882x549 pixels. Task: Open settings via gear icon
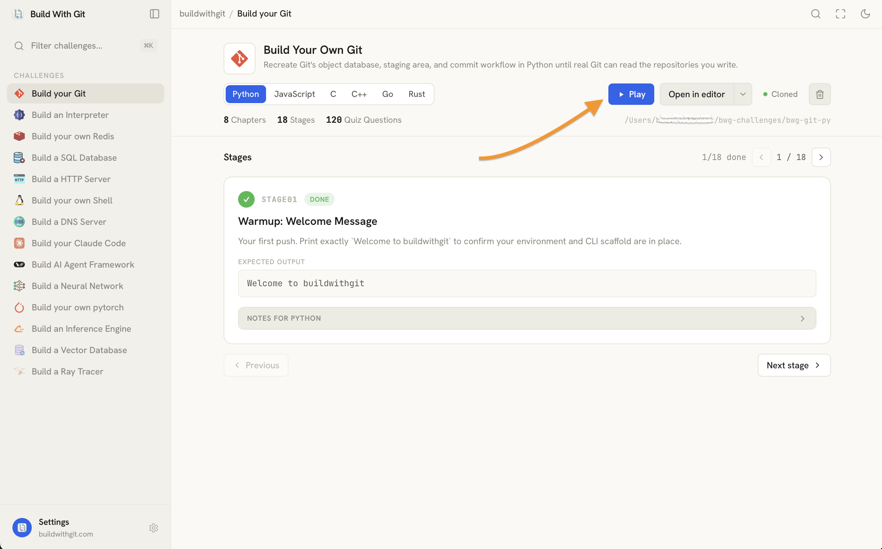click(154, 528)
